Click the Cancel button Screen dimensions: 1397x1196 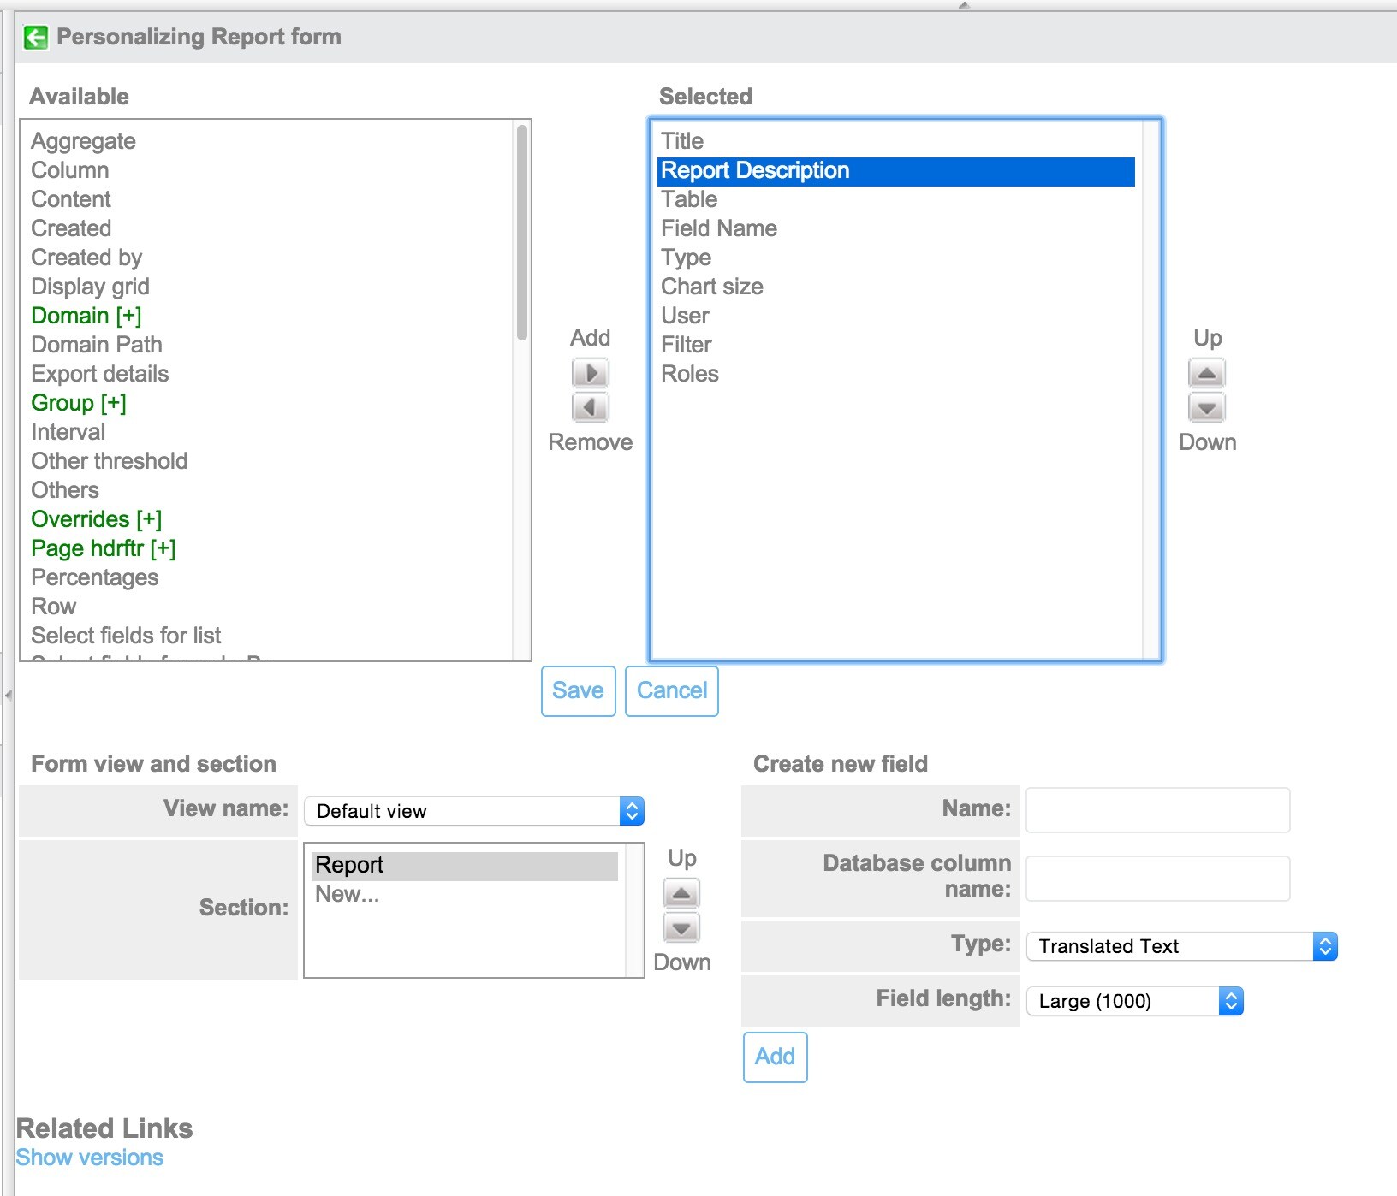(x=672, y=691)
